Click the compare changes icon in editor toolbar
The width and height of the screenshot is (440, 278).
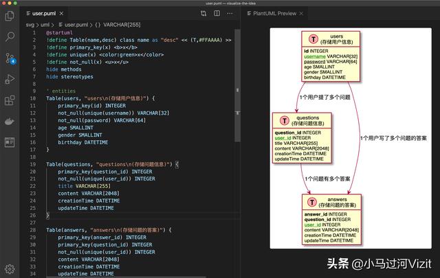pos(203,14)
